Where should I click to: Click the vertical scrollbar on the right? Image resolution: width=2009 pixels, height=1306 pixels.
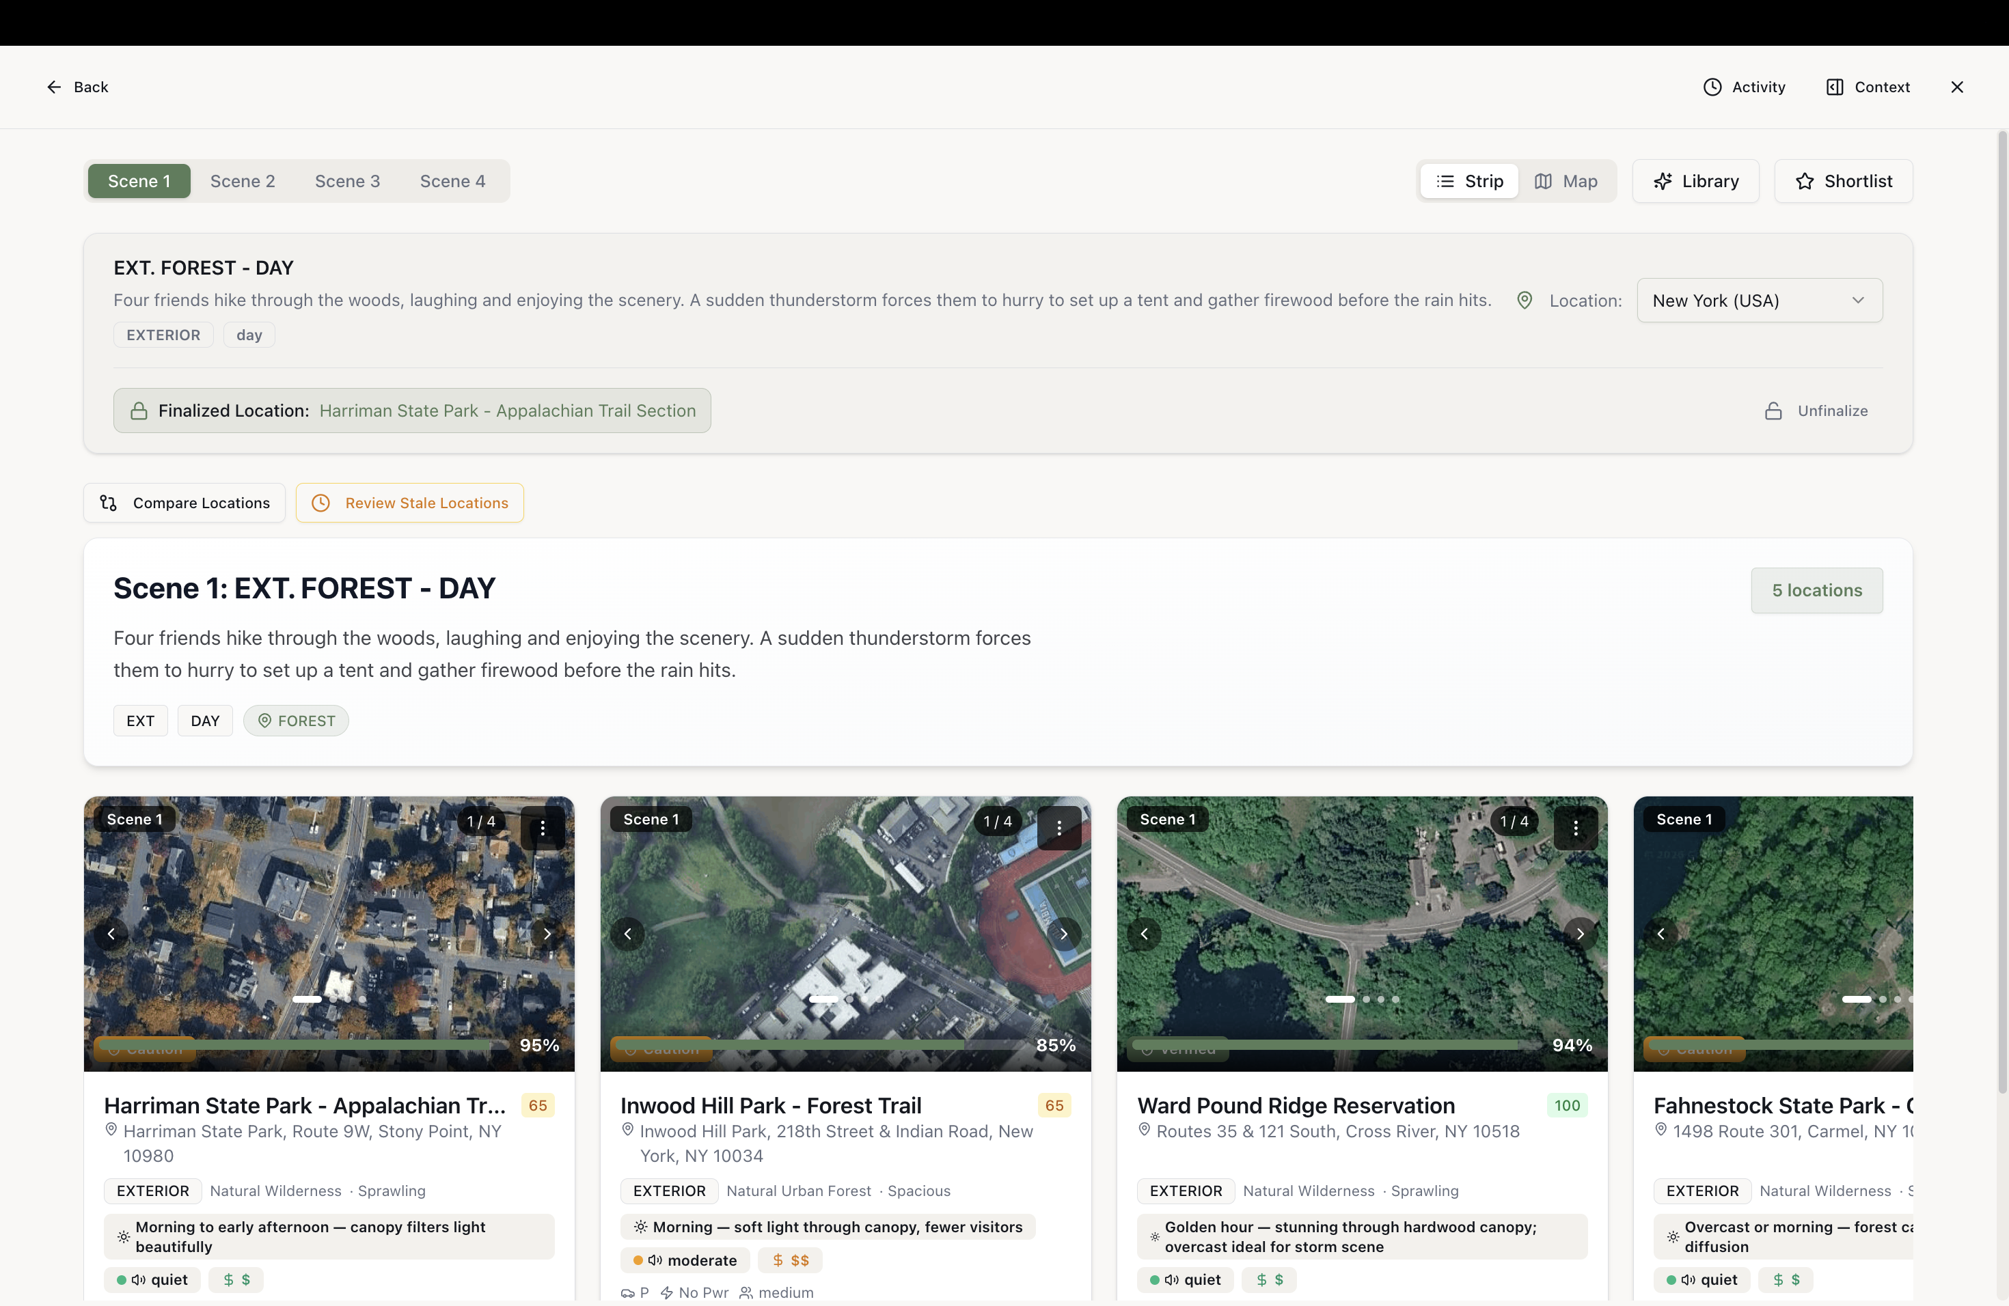pos(2001,611)
